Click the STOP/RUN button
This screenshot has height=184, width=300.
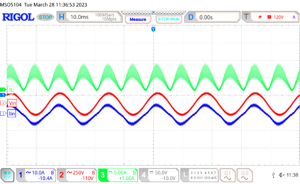click(x=169, y=19)
